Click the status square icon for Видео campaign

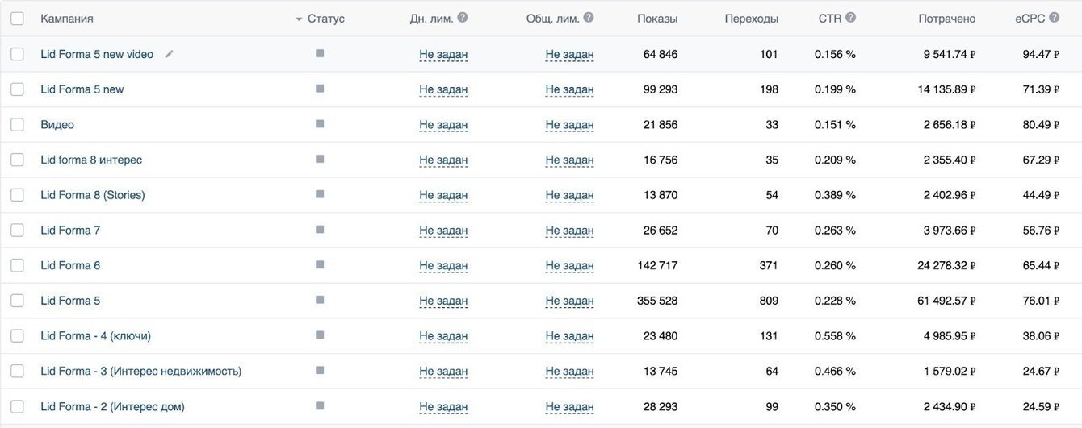coord(320,124)
